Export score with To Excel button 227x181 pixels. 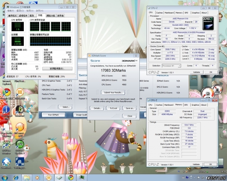pyautogui.click(x=113, y=108)
